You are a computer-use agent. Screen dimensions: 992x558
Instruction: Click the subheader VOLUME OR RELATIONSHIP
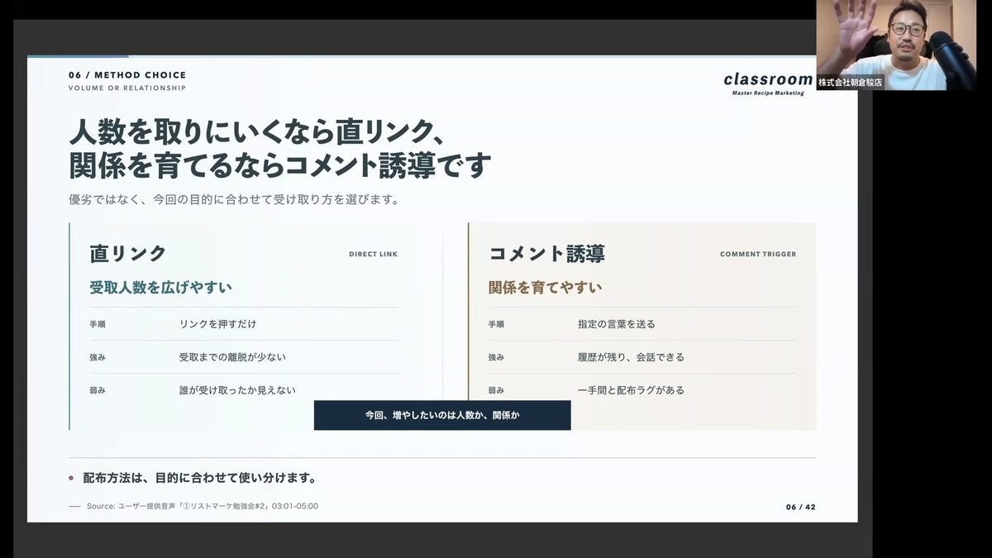tap(127, 88)
